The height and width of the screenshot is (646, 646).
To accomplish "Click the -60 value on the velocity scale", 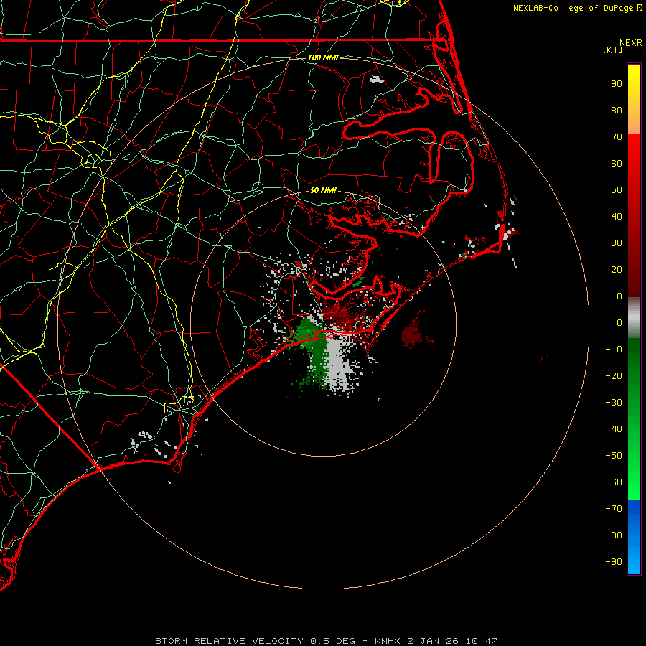I will coord(614,482).
